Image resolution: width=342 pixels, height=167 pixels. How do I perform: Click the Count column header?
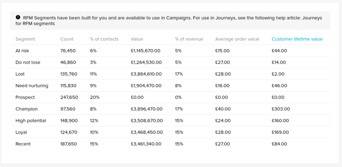(67, 39)
